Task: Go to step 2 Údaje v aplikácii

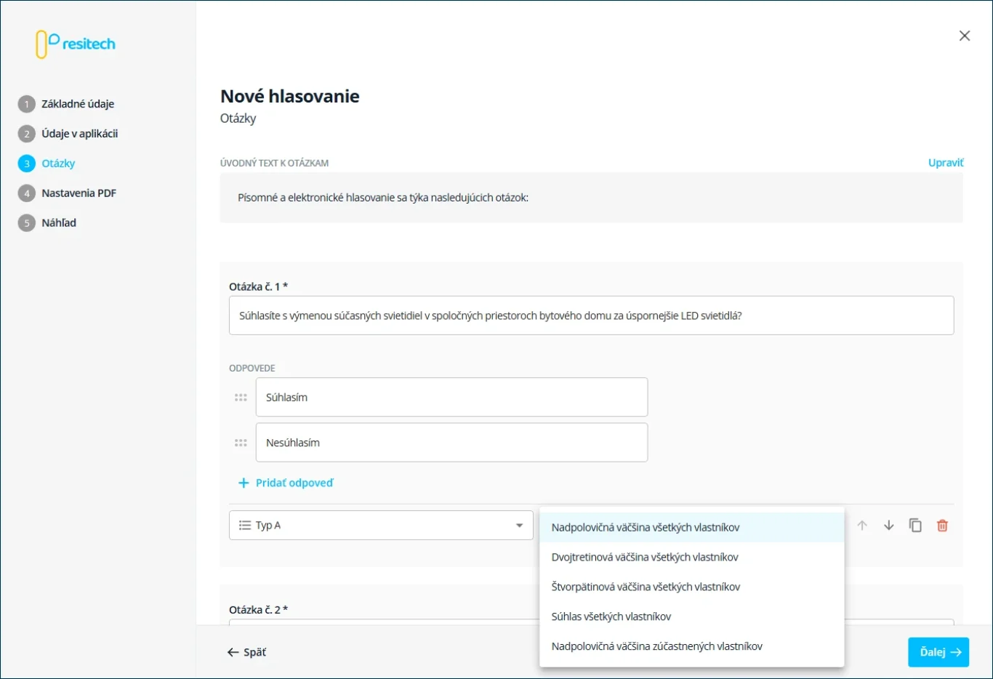Action: click(68, 134)
